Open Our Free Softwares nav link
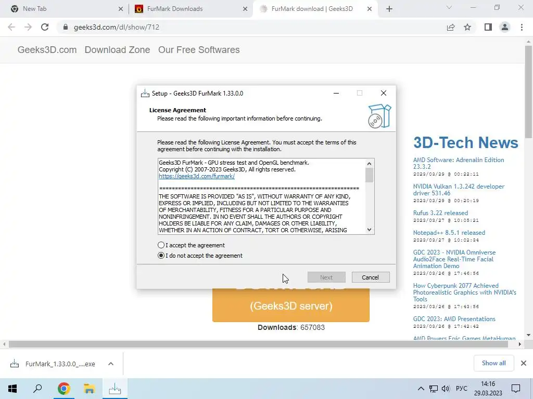This screenshot has height=399, width=533. [199, 50]
